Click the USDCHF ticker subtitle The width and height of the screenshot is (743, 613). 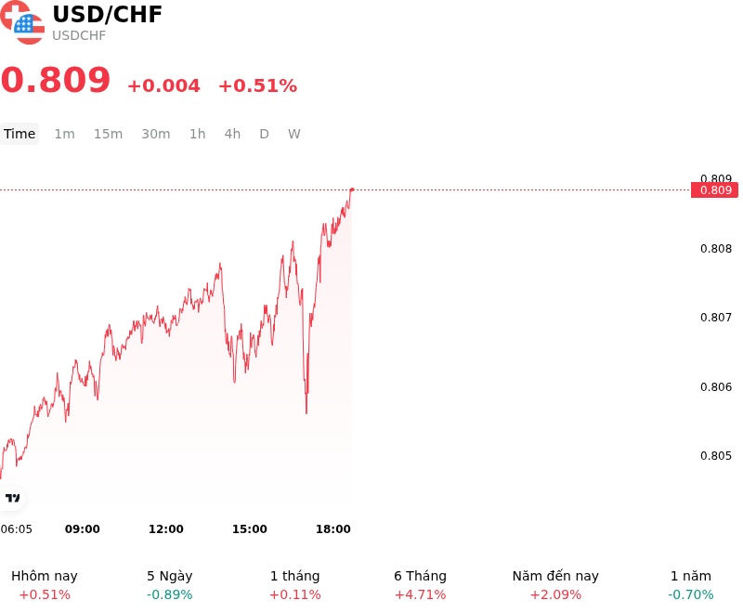pos(79,35)
